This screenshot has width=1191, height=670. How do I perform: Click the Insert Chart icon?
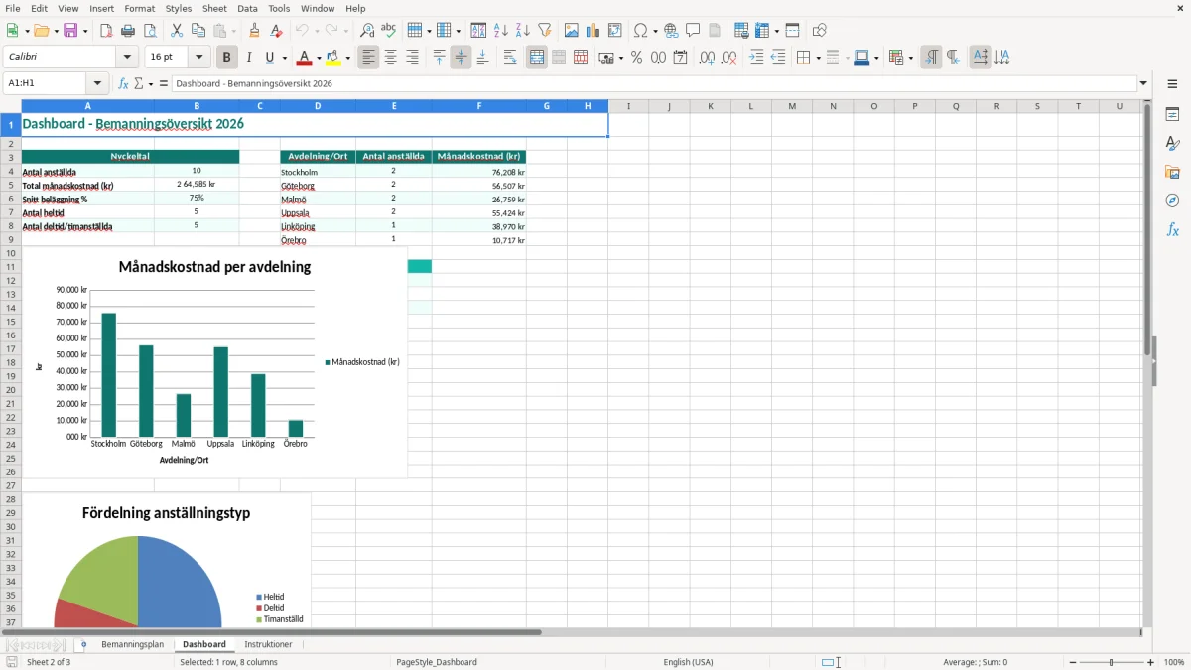pos(594,31)
